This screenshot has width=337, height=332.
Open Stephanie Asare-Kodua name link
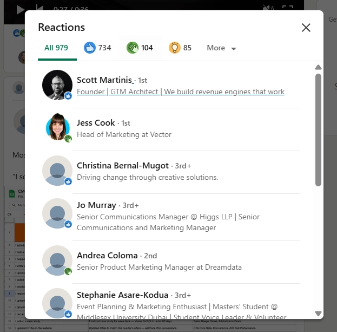click(x=122, y=295)
